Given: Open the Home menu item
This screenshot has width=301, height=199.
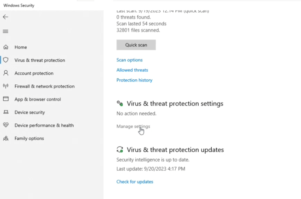Looking at the screenshot, I should pyautogui.click(x=21, y=47).
